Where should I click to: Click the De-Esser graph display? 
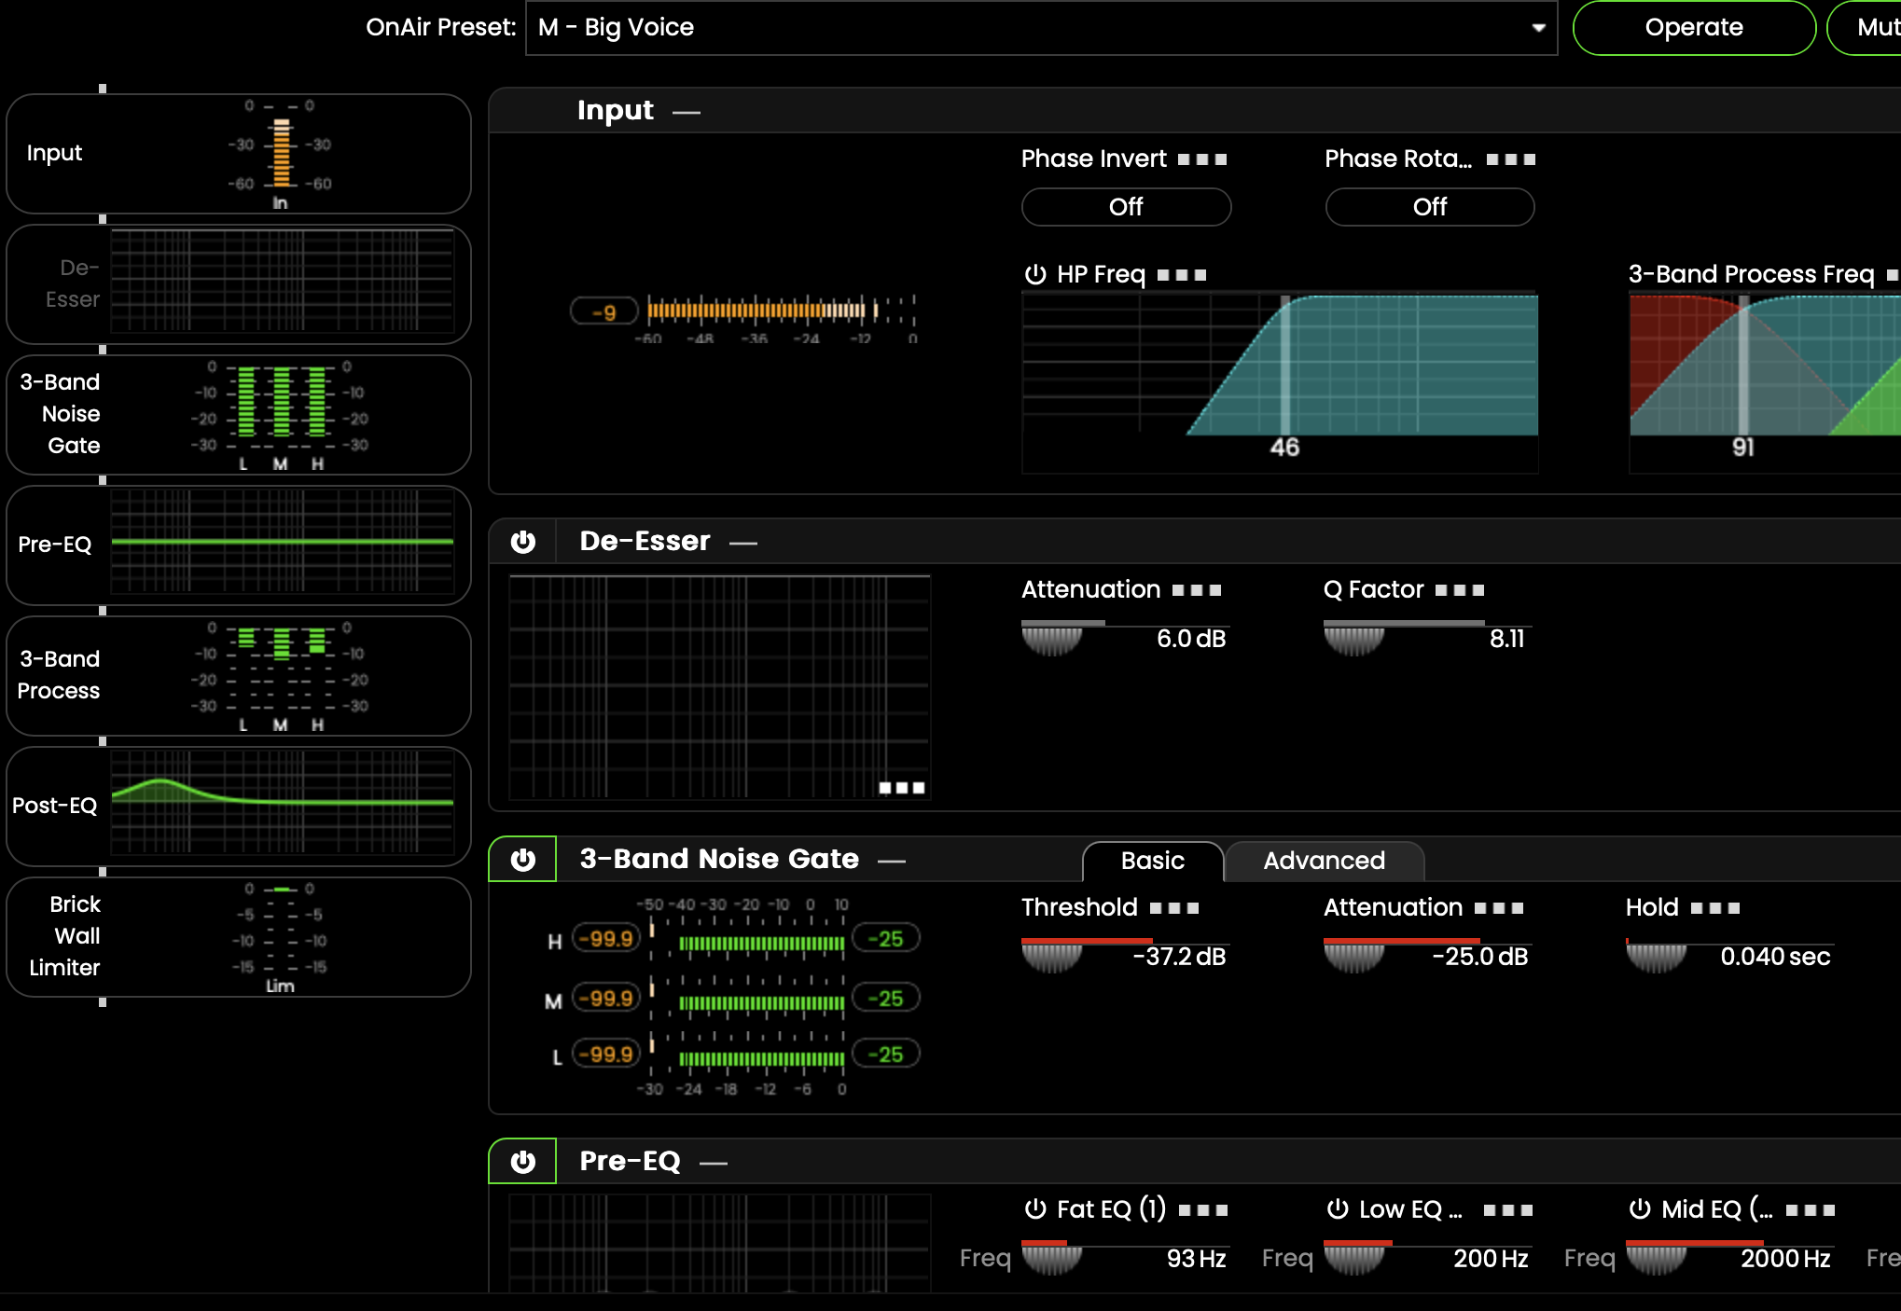719,687
